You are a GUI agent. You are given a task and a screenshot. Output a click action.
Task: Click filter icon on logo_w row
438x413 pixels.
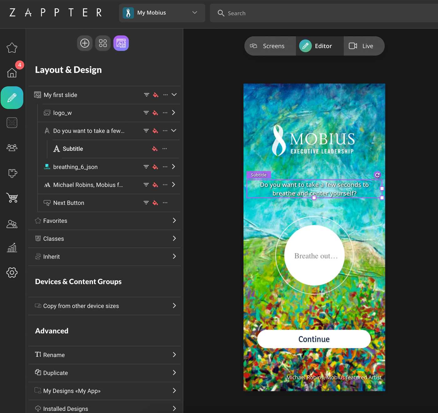tap(146, 113)
